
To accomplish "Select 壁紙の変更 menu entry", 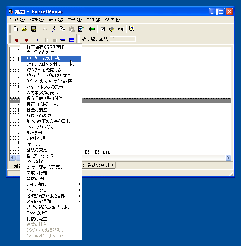I will tap(51, 150).
